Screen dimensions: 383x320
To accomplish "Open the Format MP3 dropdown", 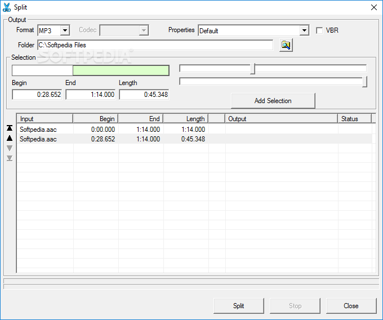I will 65,30.
